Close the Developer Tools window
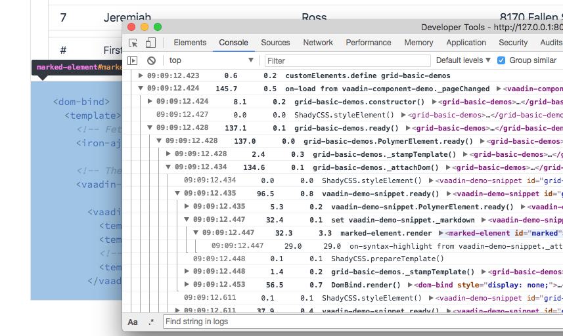This screenshot has width=563, height=336. pos(131,27)
